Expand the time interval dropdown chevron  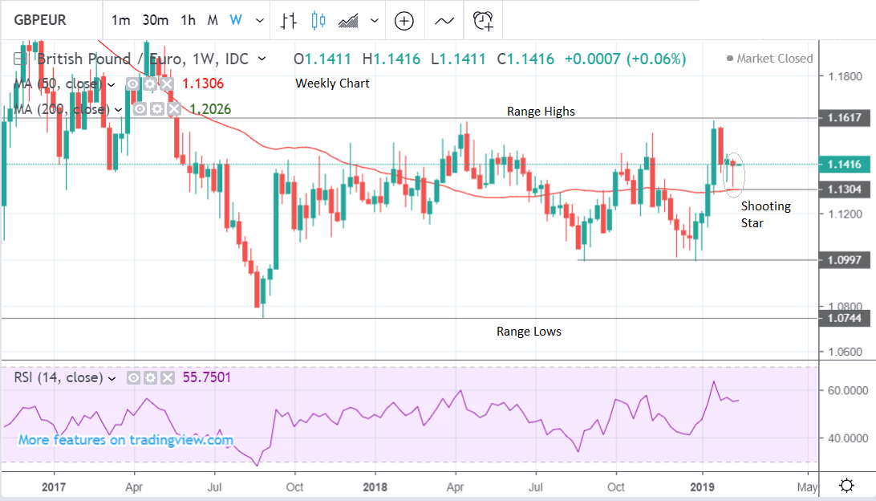pos(260,21)
